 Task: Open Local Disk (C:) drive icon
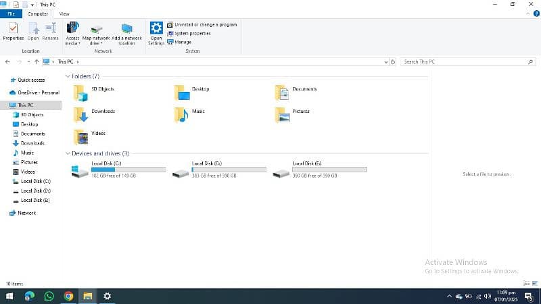pyautogui.click(x=80, y=172)
